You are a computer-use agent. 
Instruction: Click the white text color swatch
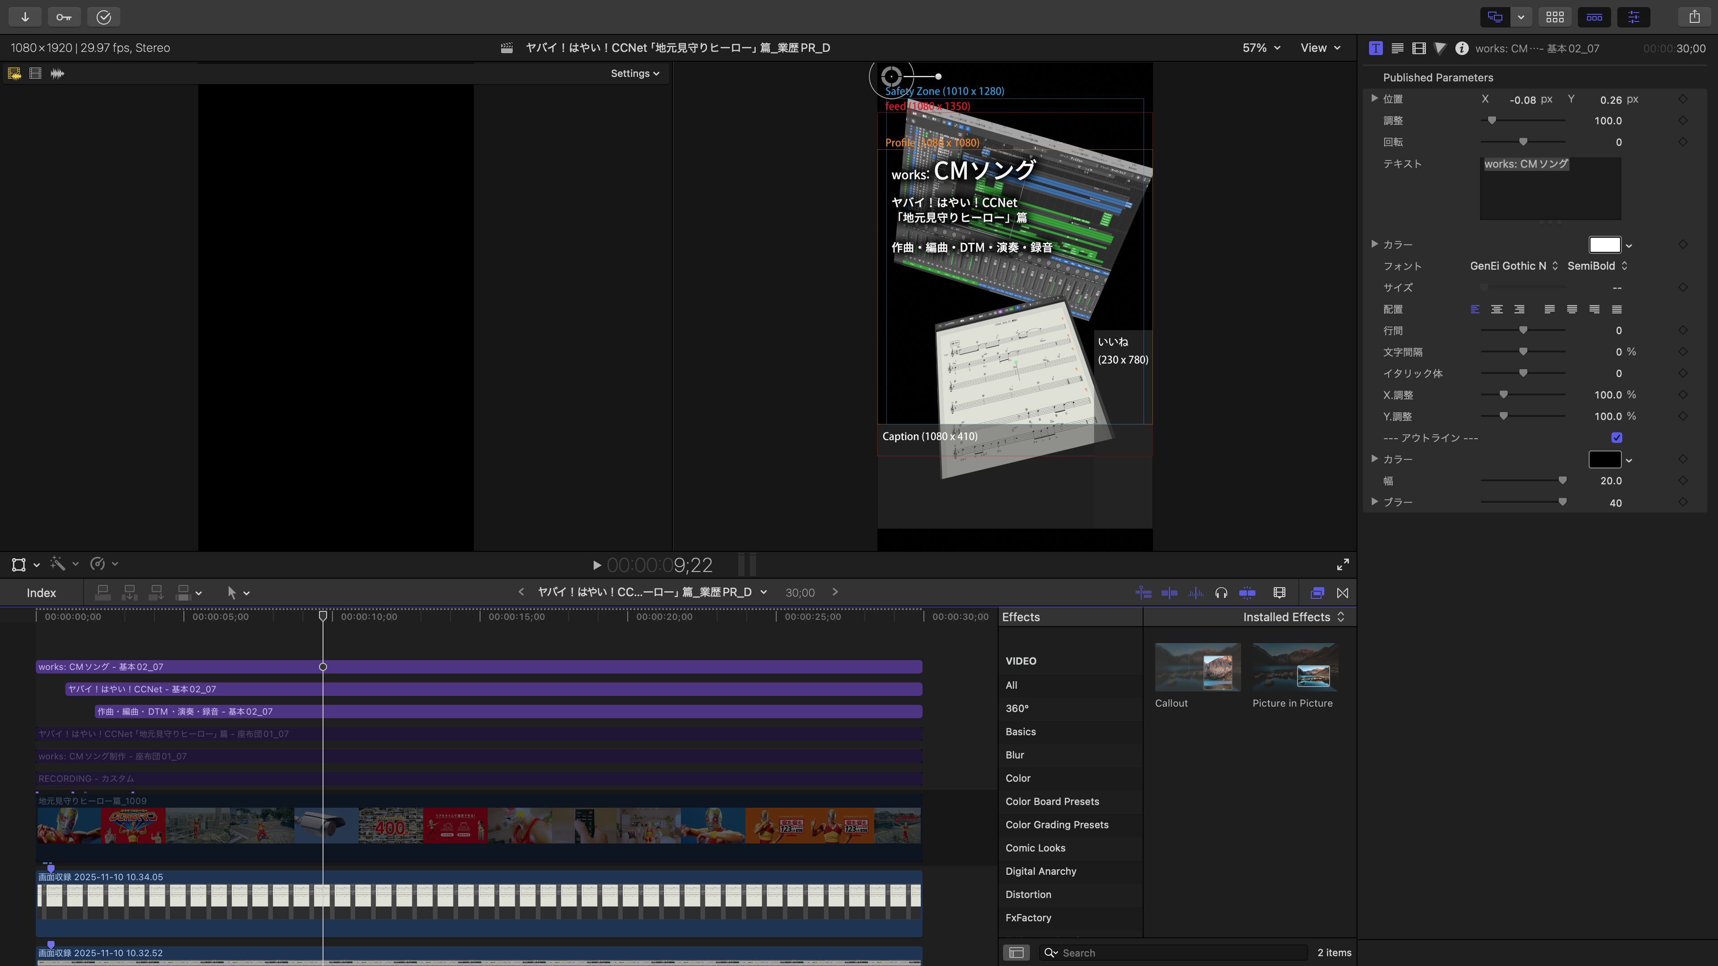tap(1604, 245)
